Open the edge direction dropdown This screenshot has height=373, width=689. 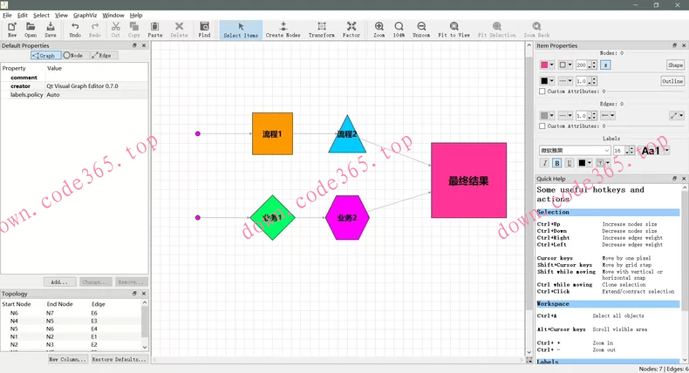608,115
